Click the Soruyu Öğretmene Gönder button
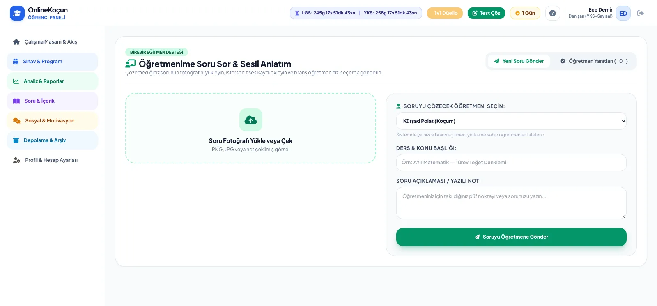 point(511,237)
